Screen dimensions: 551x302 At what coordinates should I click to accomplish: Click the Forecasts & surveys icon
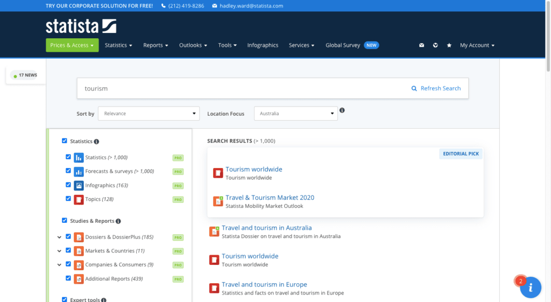tap(79, 172)
